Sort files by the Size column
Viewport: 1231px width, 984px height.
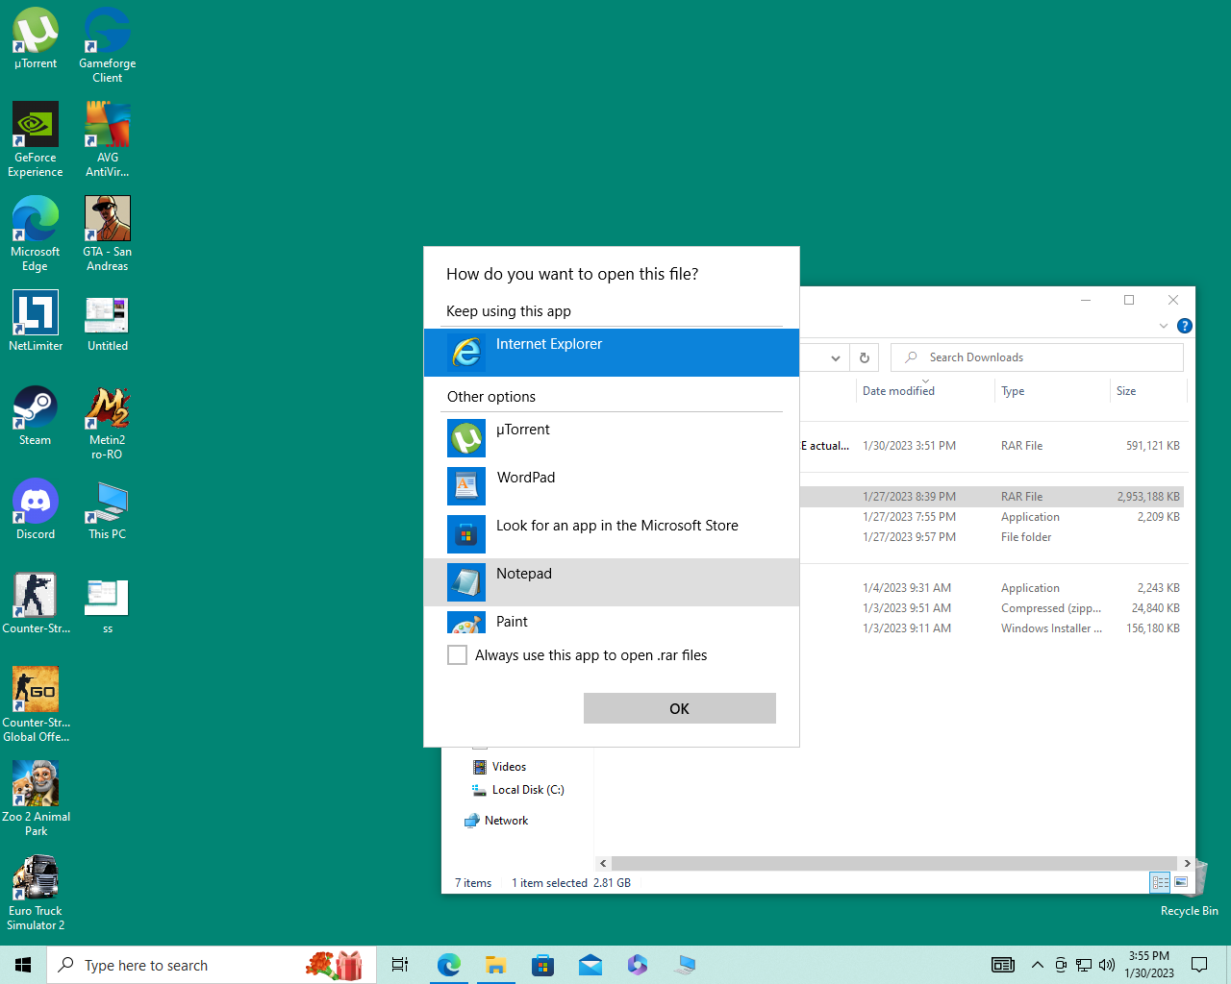click(x=1148, y=391)
